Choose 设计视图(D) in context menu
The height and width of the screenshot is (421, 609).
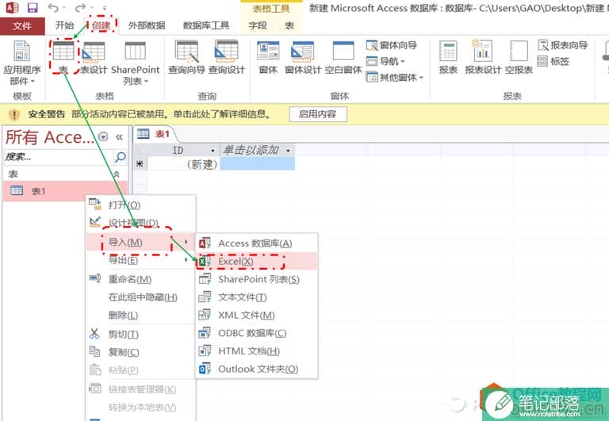point(140,223)
